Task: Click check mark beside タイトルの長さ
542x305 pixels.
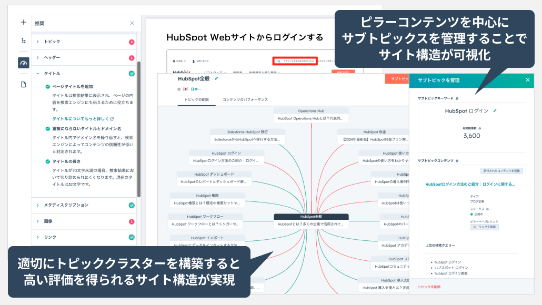Action: pyautogui.click(x=48, y=161)
